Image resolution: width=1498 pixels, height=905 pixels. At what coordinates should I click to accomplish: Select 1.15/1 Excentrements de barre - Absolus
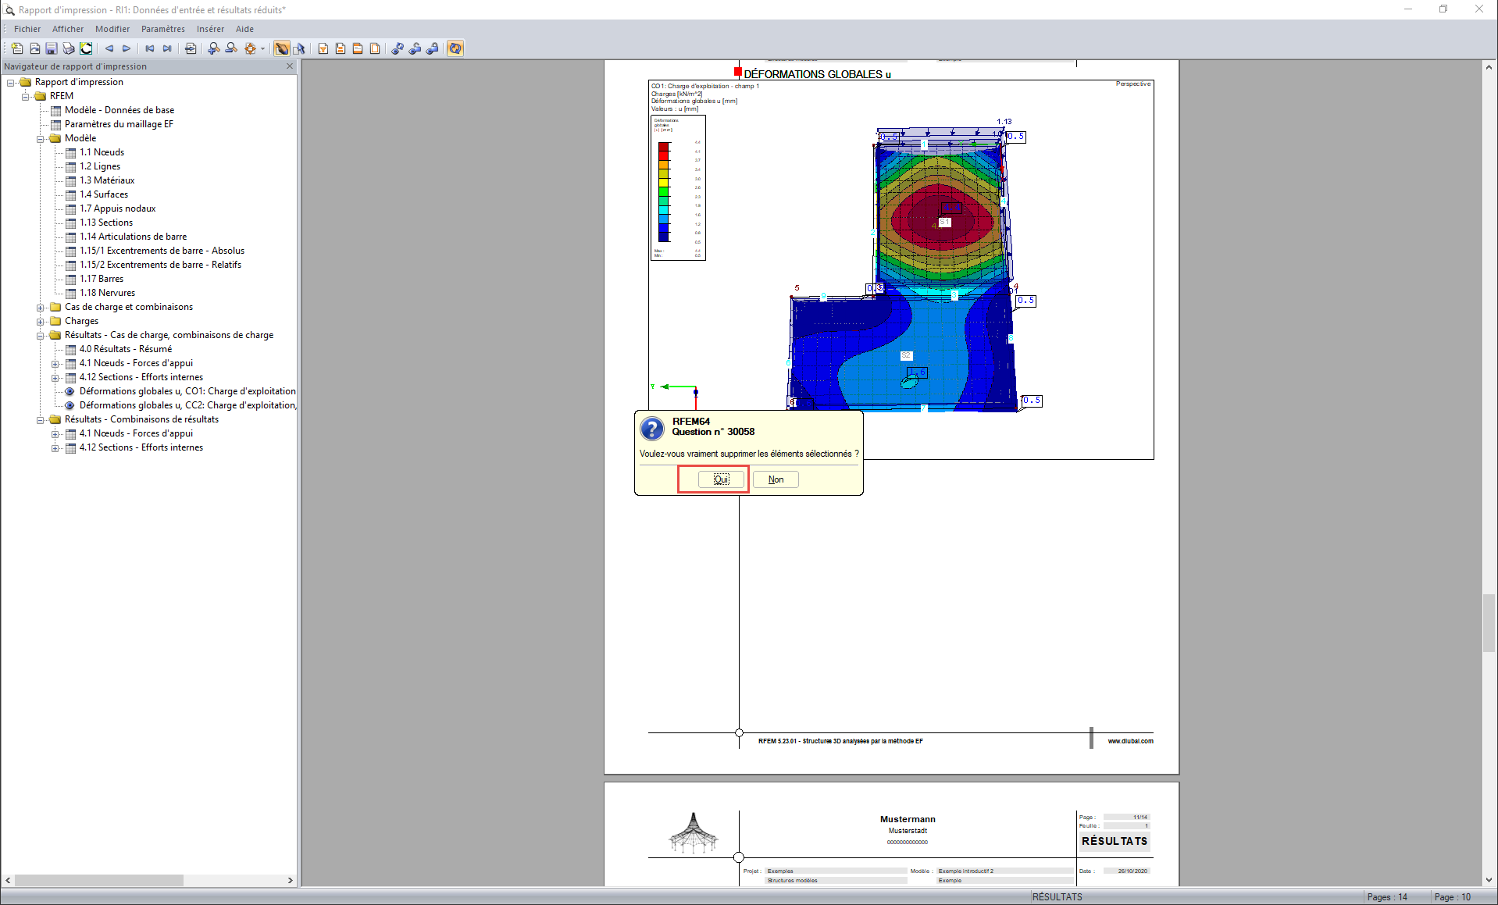(x=162, y=251)
